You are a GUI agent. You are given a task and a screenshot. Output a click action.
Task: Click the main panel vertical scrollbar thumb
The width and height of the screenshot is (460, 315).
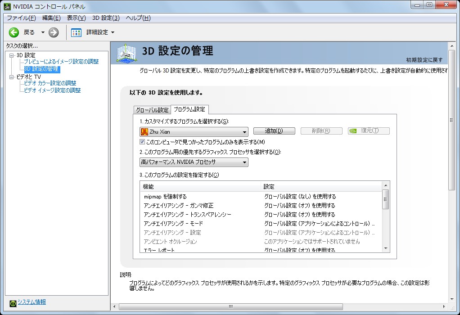[452, 121]
